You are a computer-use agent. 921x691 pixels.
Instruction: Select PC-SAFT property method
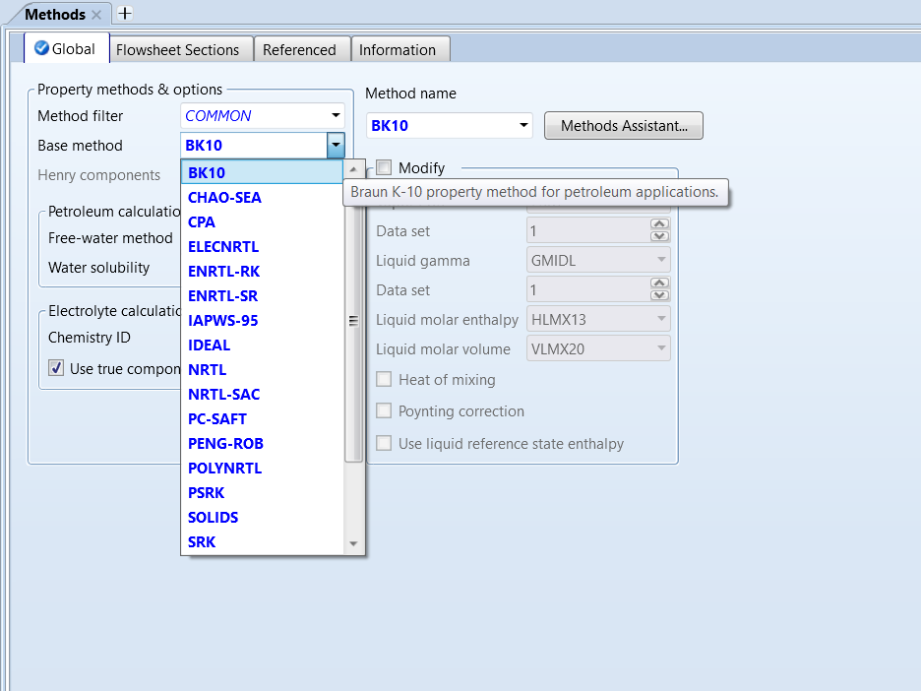click(262, 419)
